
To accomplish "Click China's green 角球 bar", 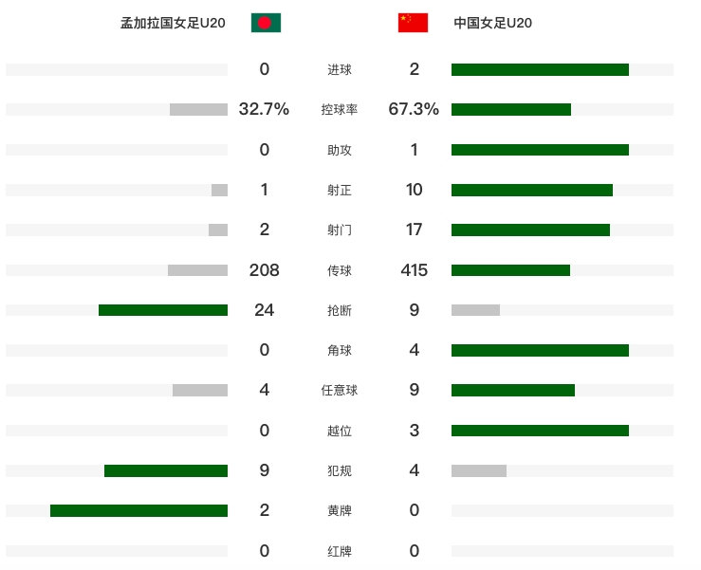I will (540, 350).
